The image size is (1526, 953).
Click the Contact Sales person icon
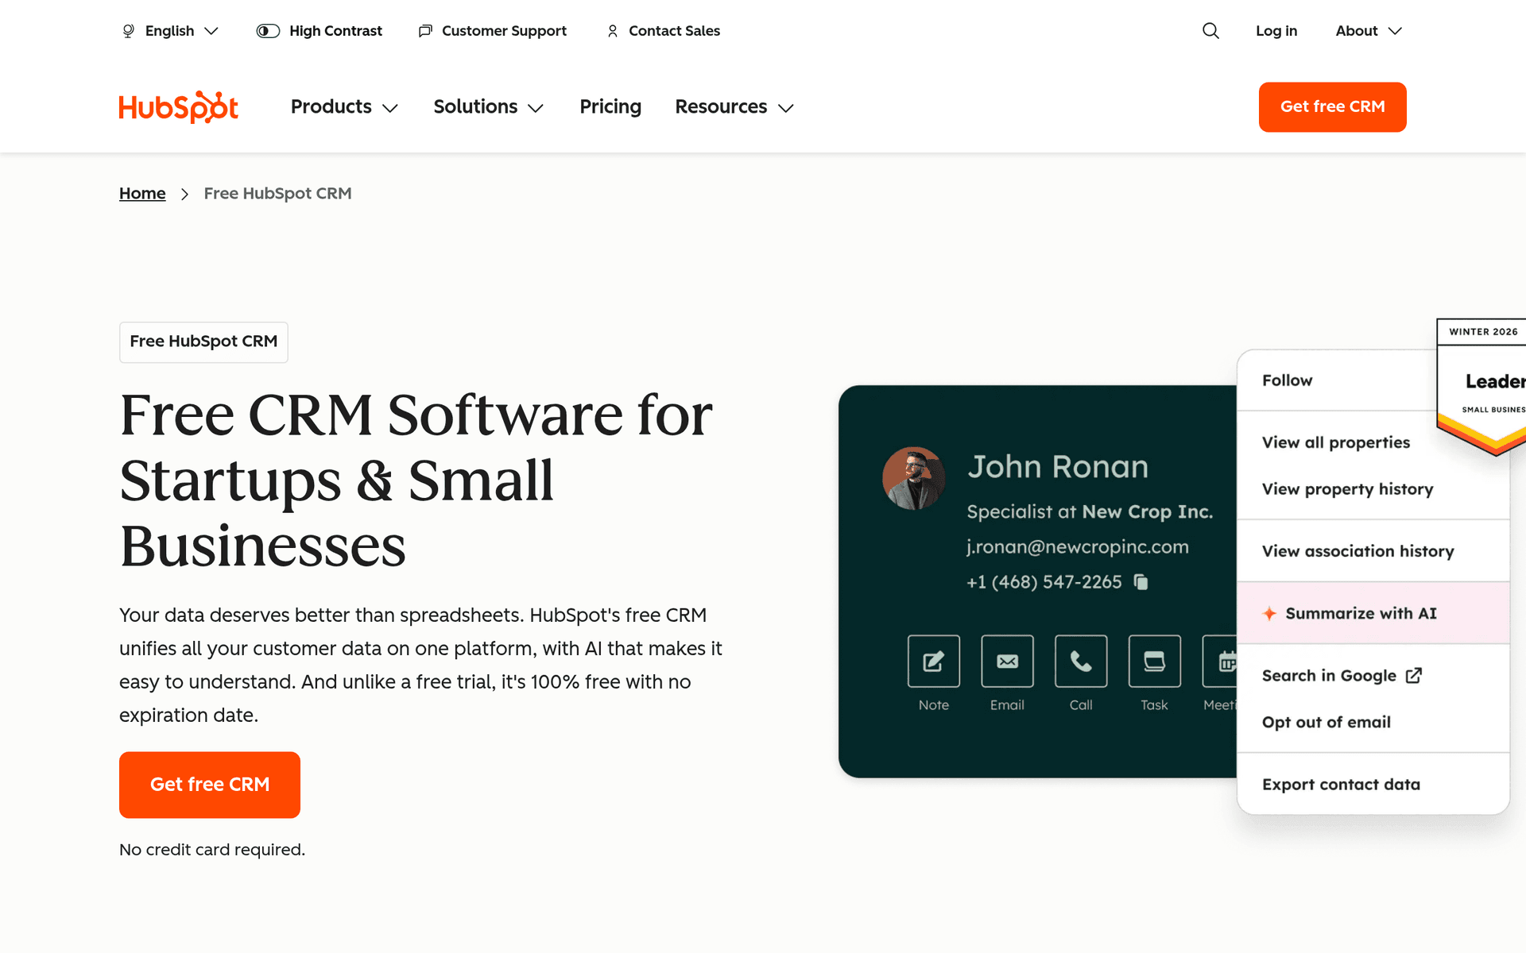(x=612, y=30)
